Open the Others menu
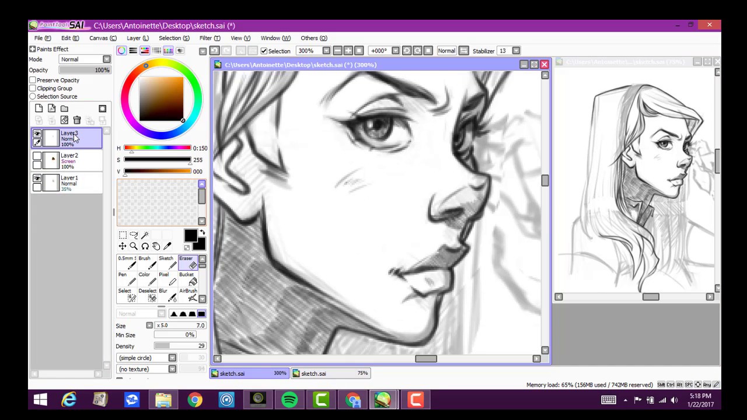This screenshot has width=747, height=420. point(314,38)
